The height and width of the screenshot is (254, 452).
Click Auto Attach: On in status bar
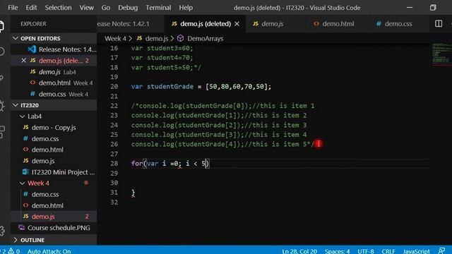(49, 251)
